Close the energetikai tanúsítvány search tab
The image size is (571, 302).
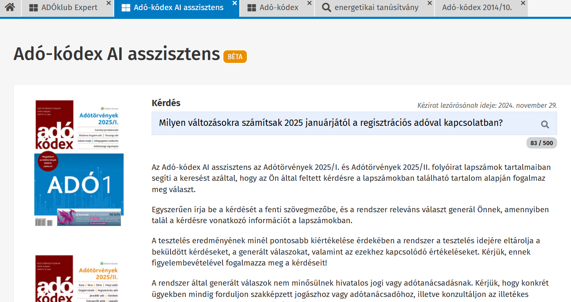pyautogui.click(x=430, y=3)
